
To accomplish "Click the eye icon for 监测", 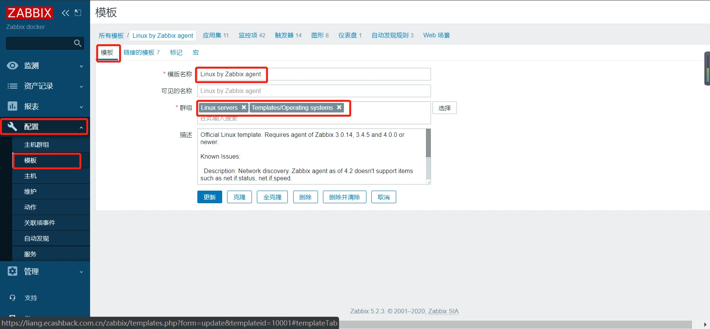I will coord(12,66).
